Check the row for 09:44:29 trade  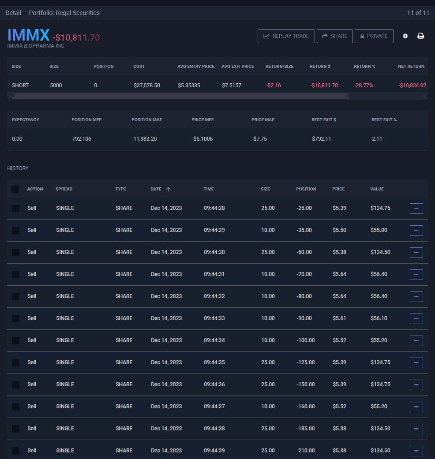coord(15,230)
